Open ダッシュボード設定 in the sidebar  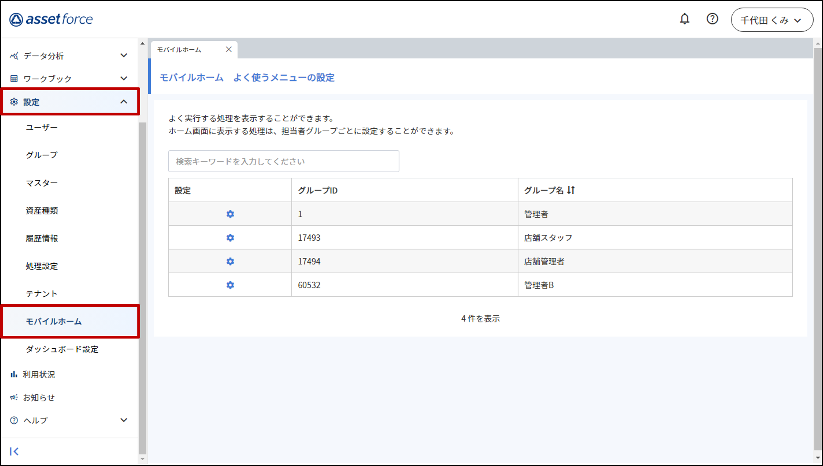pos(62,349)
